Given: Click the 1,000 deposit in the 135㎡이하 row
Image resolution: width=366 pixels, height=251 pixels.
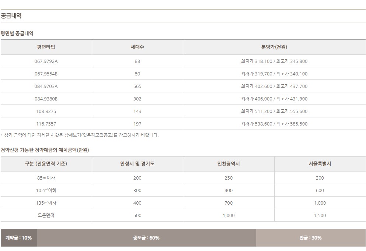Looking at the screenshot, I should 320,203.
